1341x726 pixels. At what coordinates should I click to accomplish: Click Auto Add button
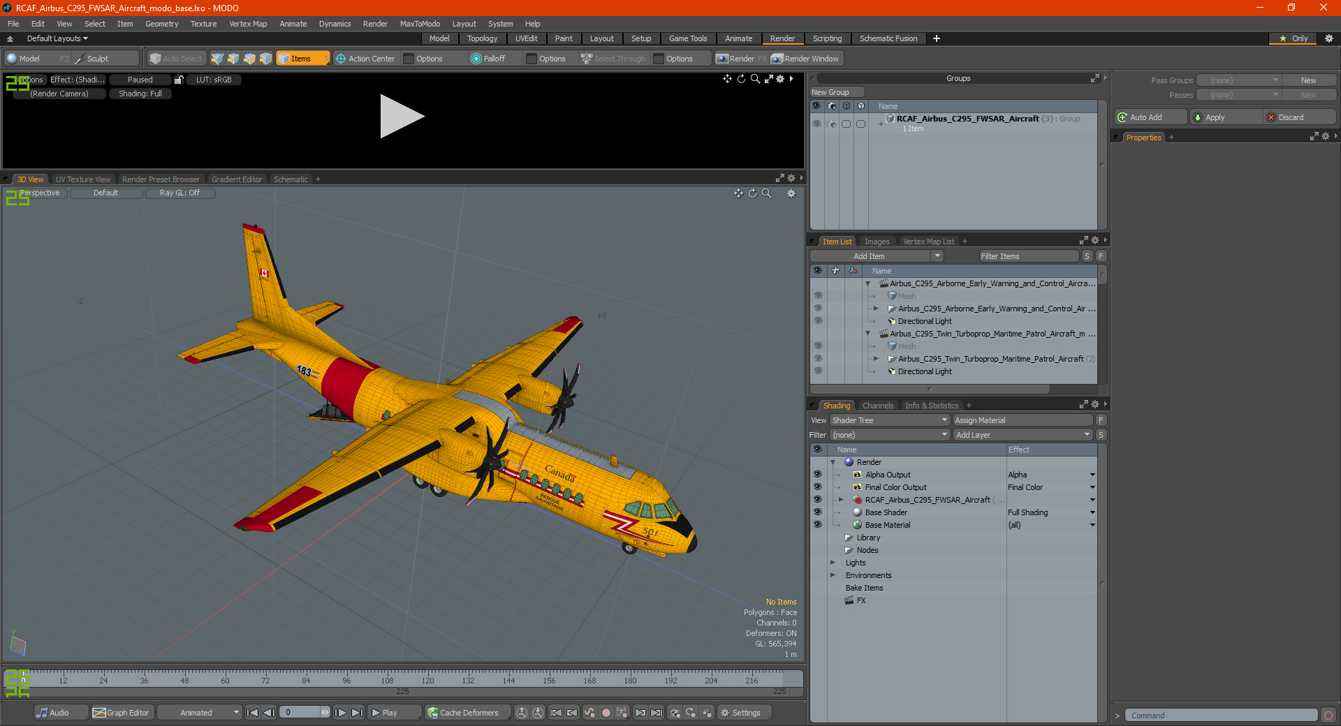(x=1150, y=117)
